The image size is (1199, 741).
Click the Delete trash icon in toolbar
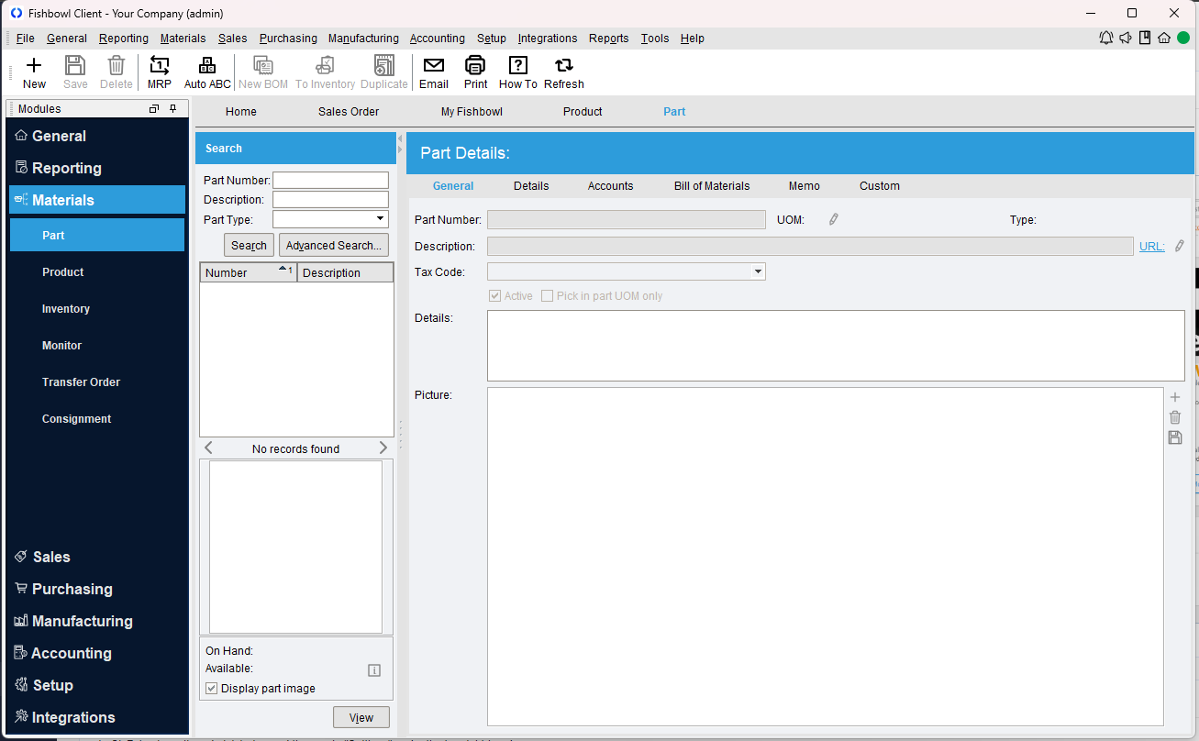click(x=117, y=72)
